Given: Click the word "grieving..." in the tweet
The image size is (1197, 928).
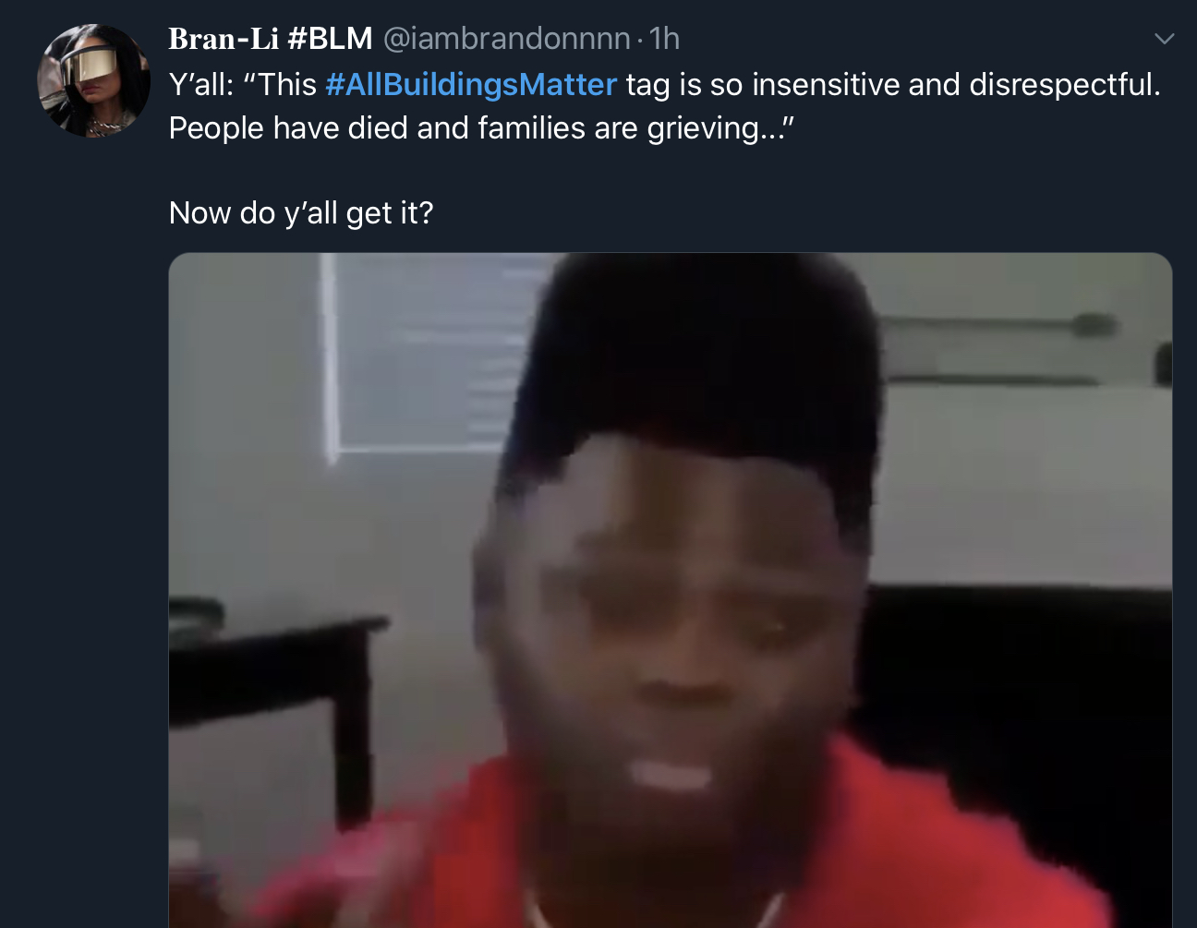Looking at the screenshot, I should (x=719, y=128).
